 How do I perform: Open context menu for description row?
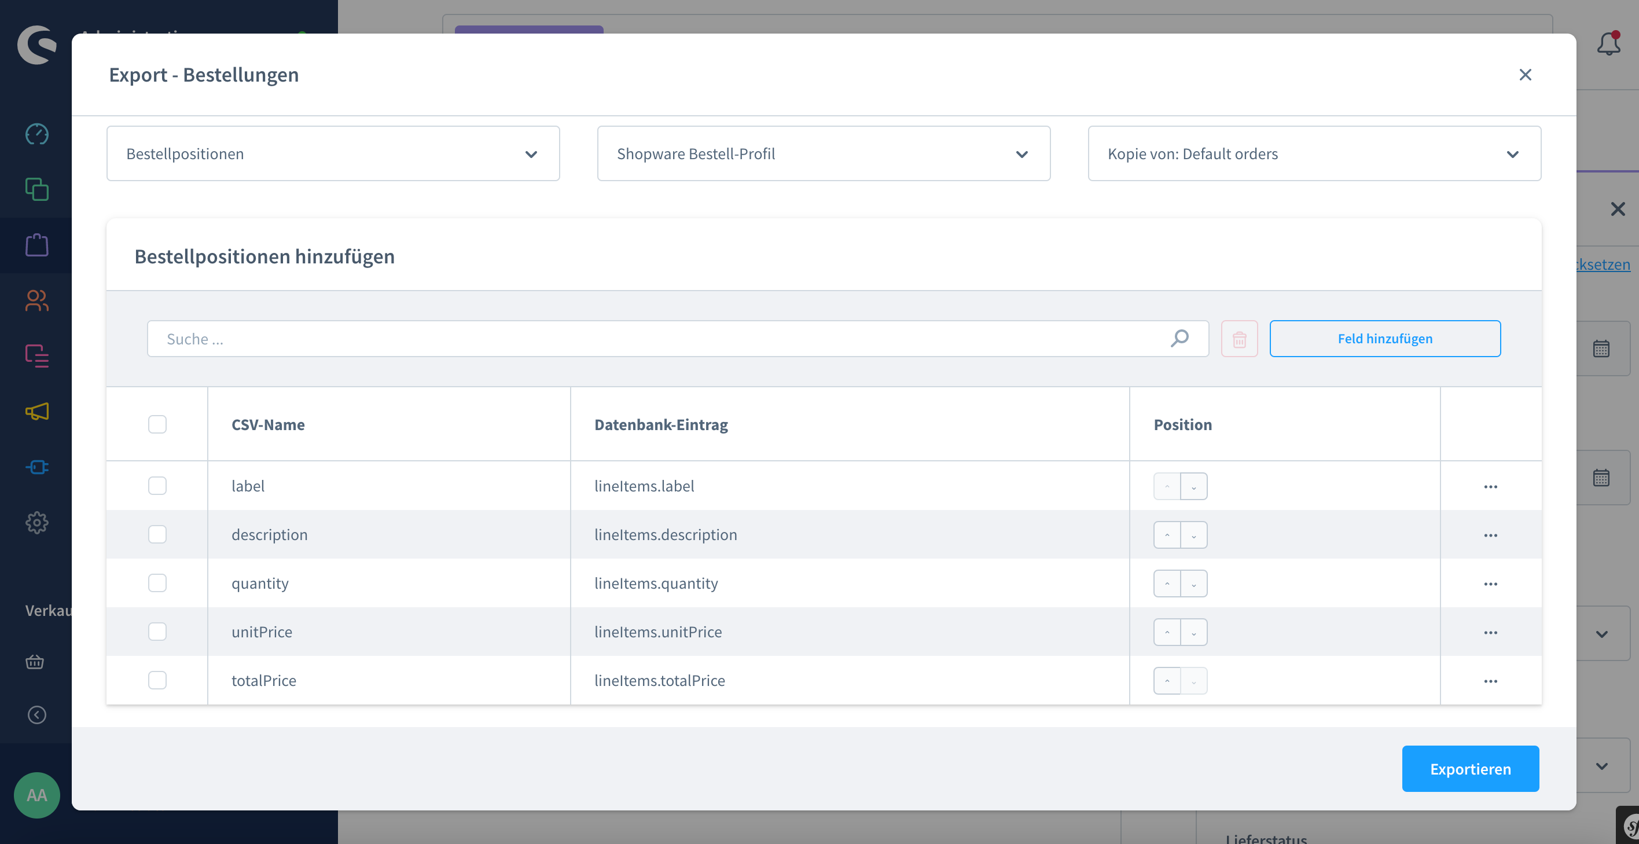point(1491,535)
